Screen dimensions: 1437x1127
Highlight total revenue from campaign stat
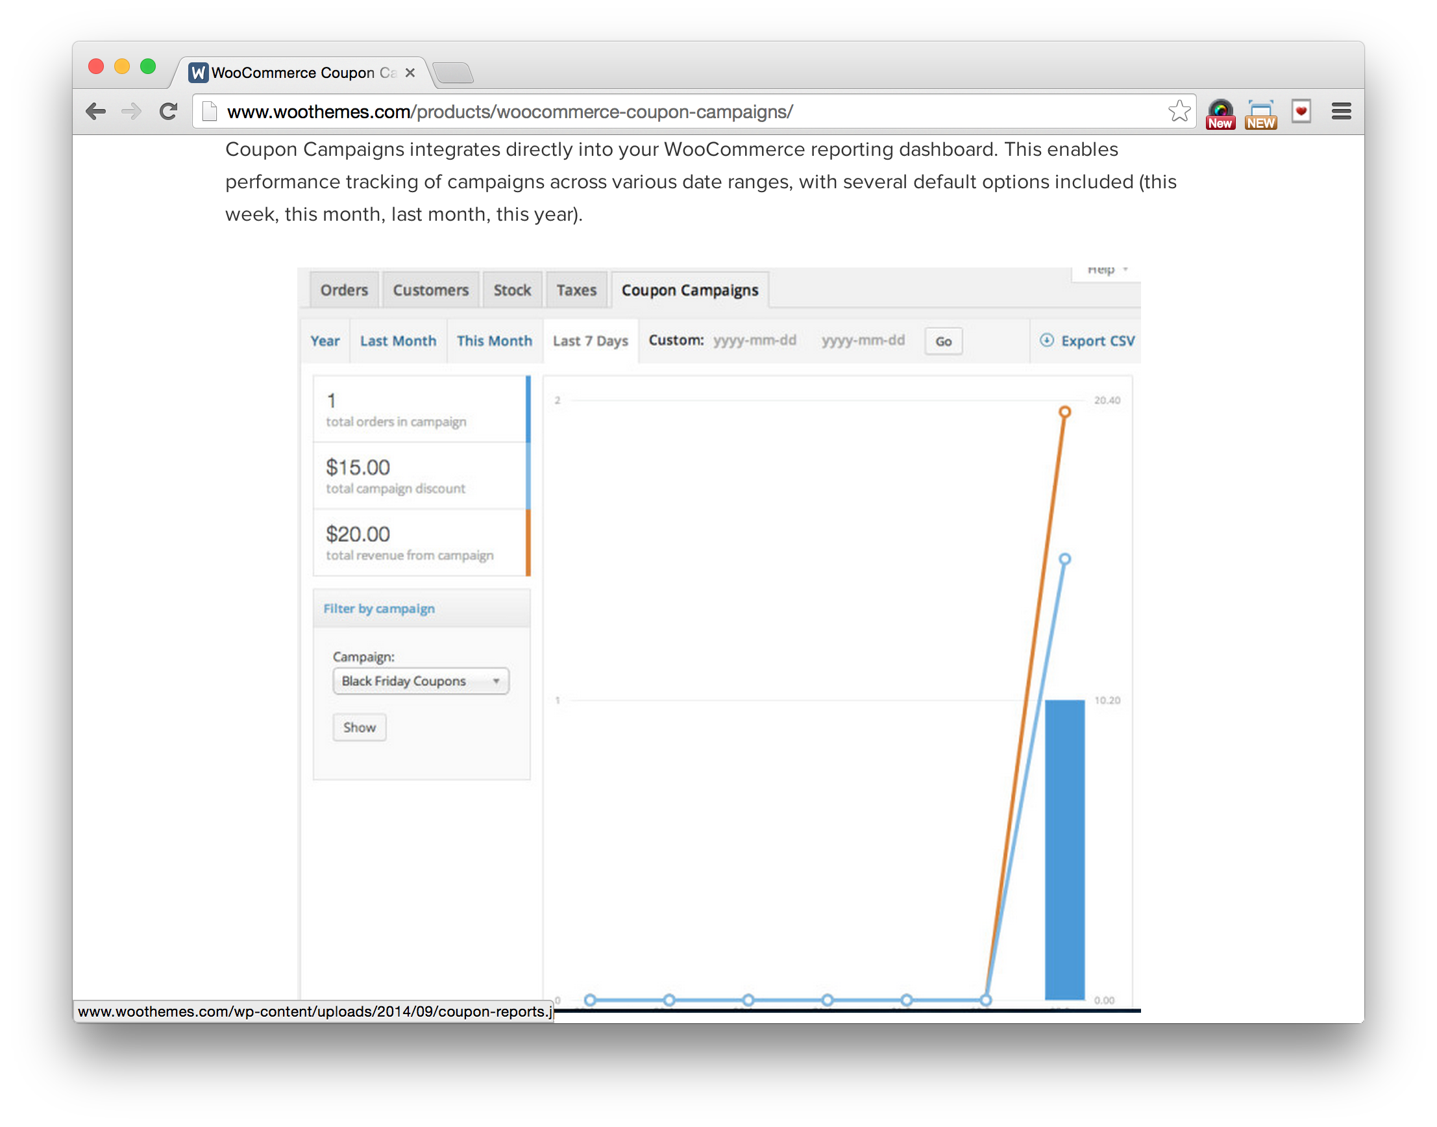(x=421, y=542)
